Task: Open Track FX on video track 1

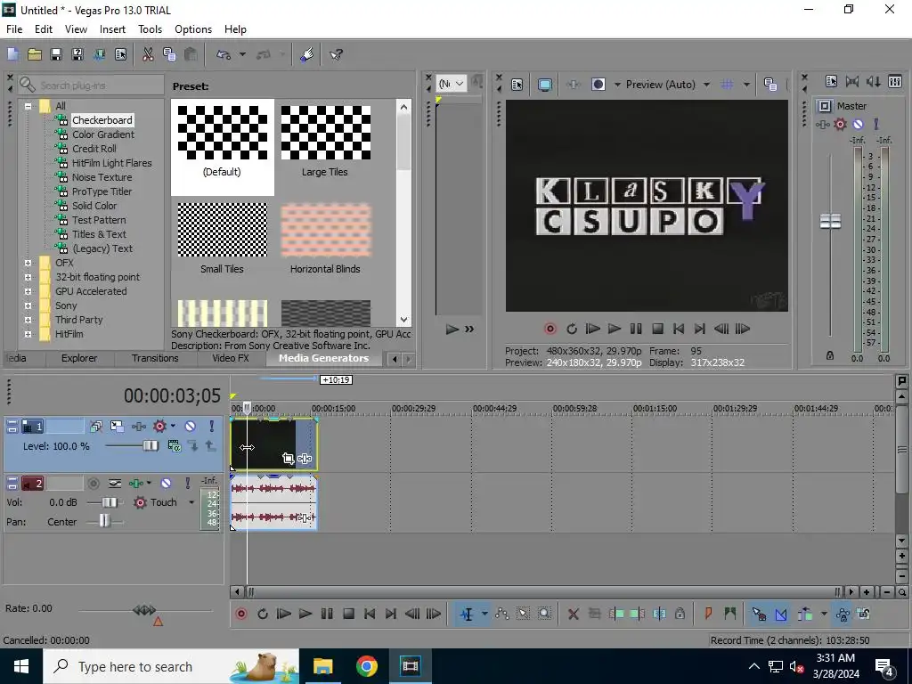Action: [138, 427]
